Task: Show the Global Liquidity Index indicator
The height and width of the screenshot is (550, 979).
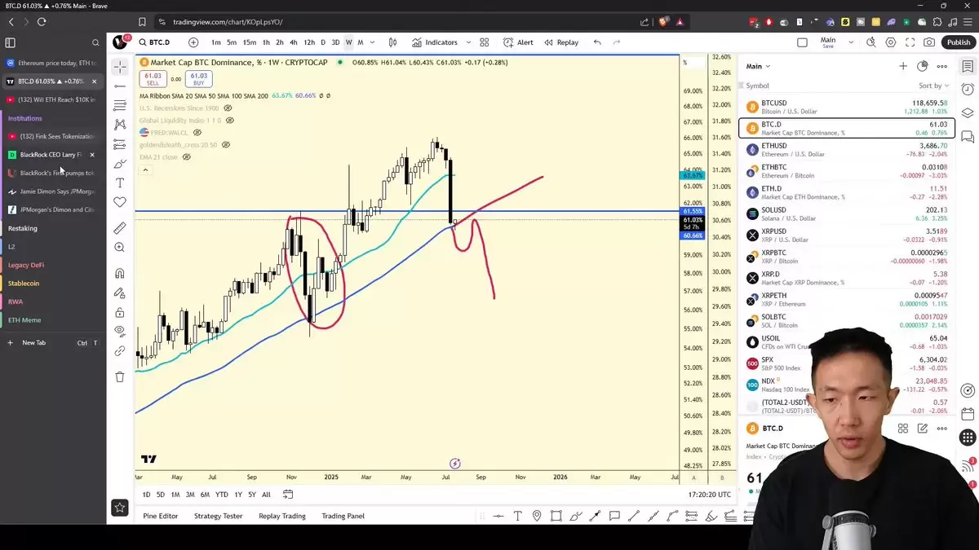Action: coord(230,120)
